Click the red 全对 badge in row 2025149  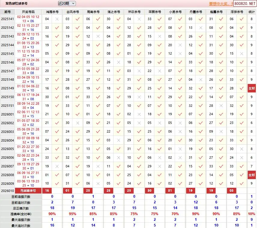point(252,88)
